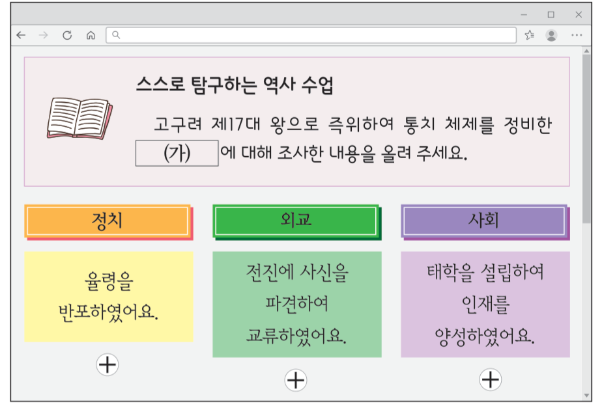
Task: Click the forward navigation arrow
Action: click(42, 36)
